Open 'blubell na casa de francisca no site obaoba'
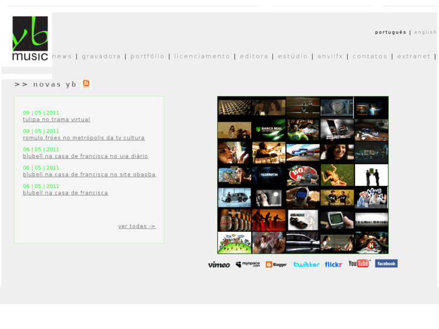The height and width of the screenshot is (329, 439). (x=89, y=174)
